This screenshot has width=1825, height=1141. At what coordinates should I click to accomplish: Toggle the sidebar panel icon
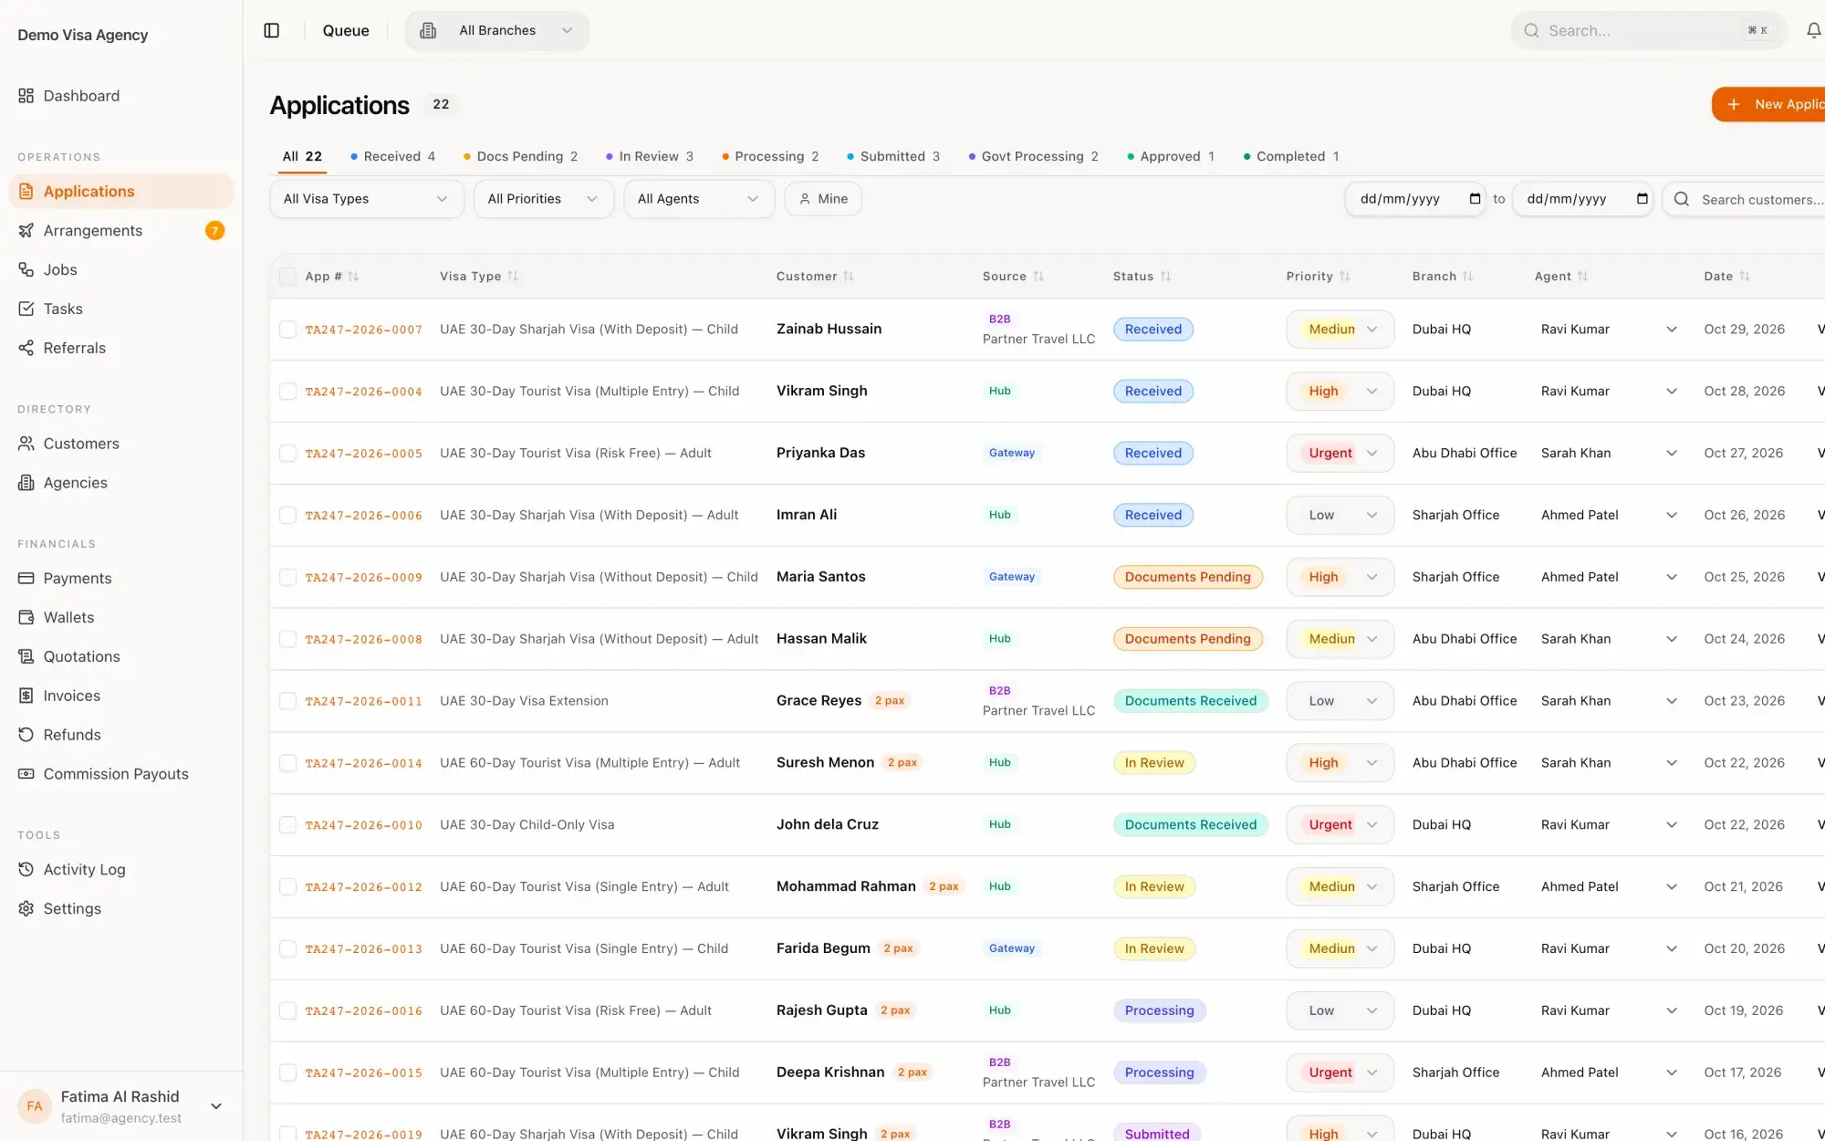(x=271, y=30)
